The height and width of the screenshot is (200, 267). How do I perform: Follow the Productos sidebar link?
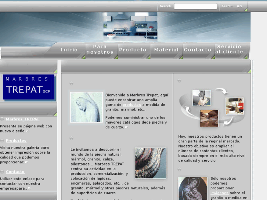(16, 141)
